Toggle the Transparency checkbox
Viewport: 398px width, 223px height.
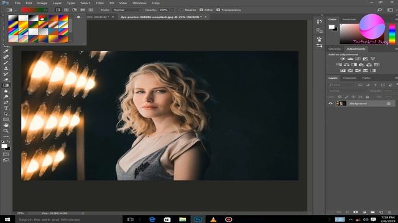tap(218, 10)
